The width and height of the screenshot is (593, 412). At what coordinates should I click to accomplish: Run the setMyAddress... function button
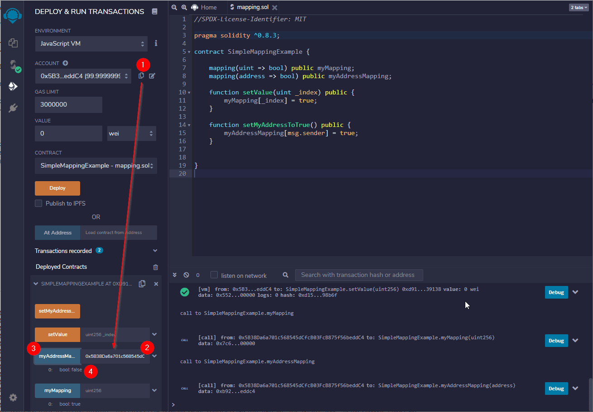[57, 311]
